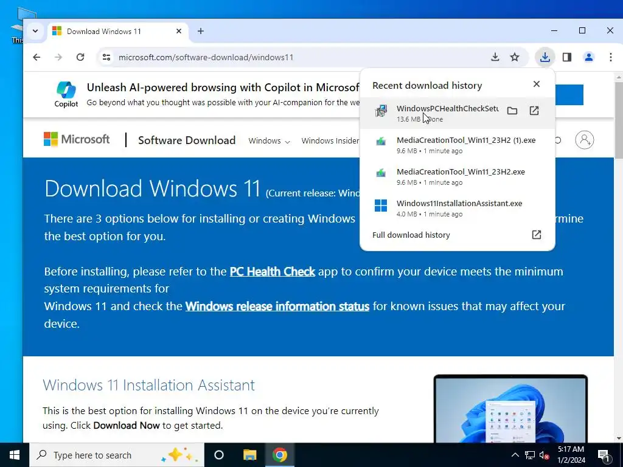Show WindowsPCHealthCheckSetup in folder
The height and width of the screenshot is (467, 623).
click(x=512, y=111)
